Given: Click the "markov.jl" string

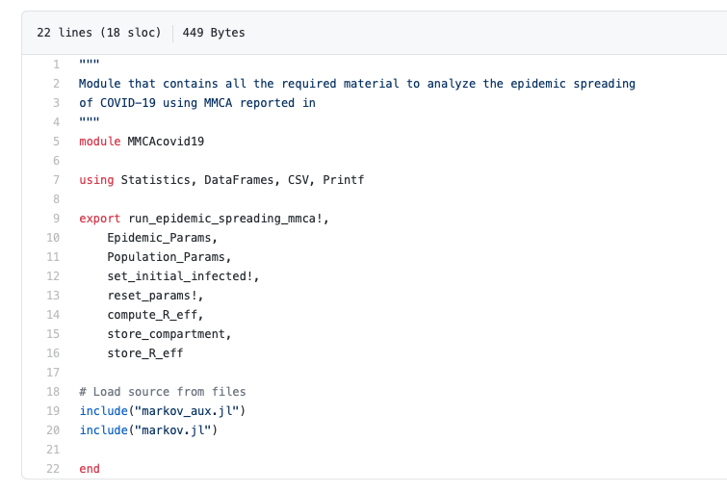Looking at the screenshot, I should (173, 429).
